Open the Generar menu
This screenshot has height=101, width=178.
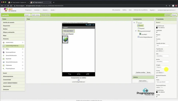[x=45, y=10]
